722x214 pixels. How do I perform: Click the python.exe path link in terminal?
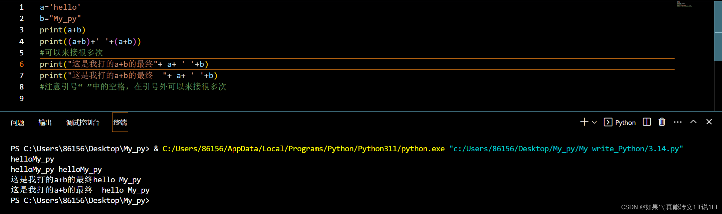click(x=303, y=149)
